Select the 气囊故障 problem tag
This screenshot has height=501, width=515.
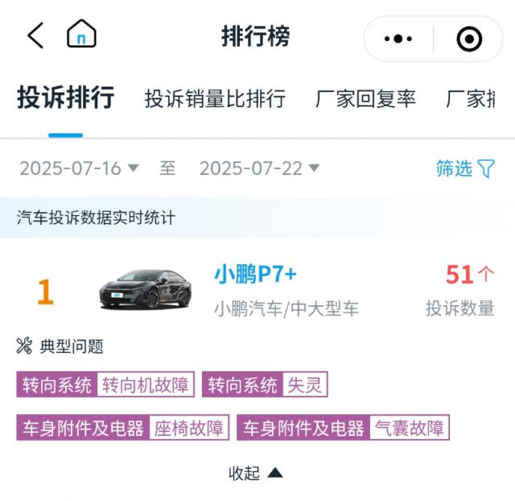(409, 428)
